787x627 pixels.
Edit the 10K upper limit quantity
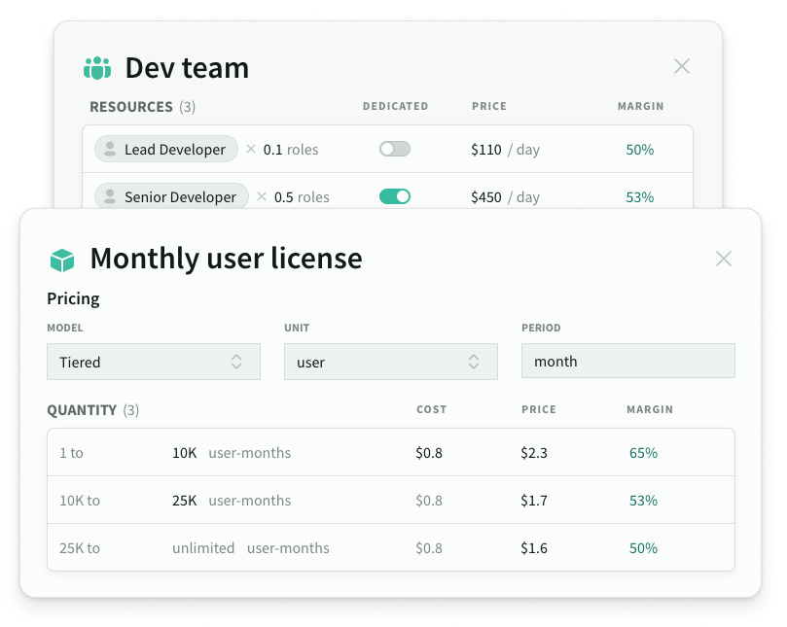click(185, 453)
